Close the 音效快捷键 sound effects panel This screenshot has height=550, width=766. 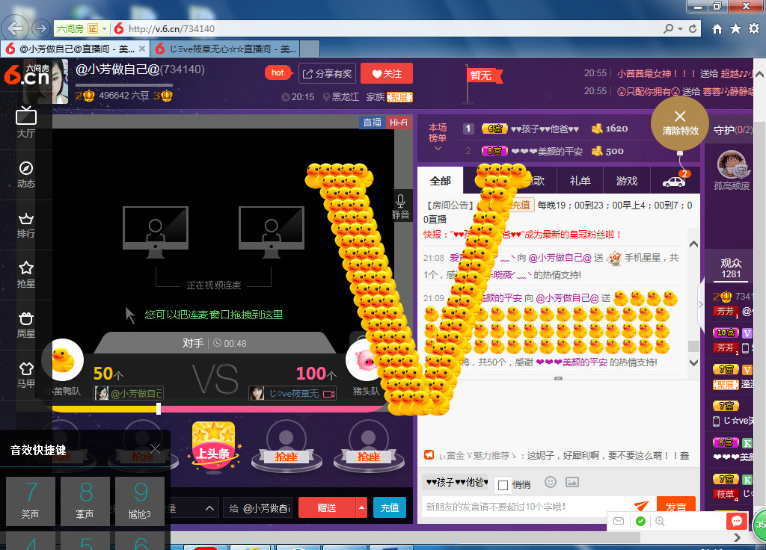coord(156,448)
